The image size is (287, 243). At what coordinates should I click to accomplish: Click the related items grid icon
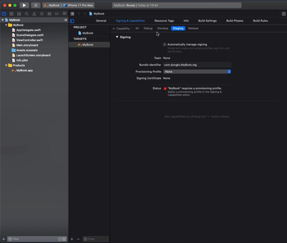tap(72, 14)
